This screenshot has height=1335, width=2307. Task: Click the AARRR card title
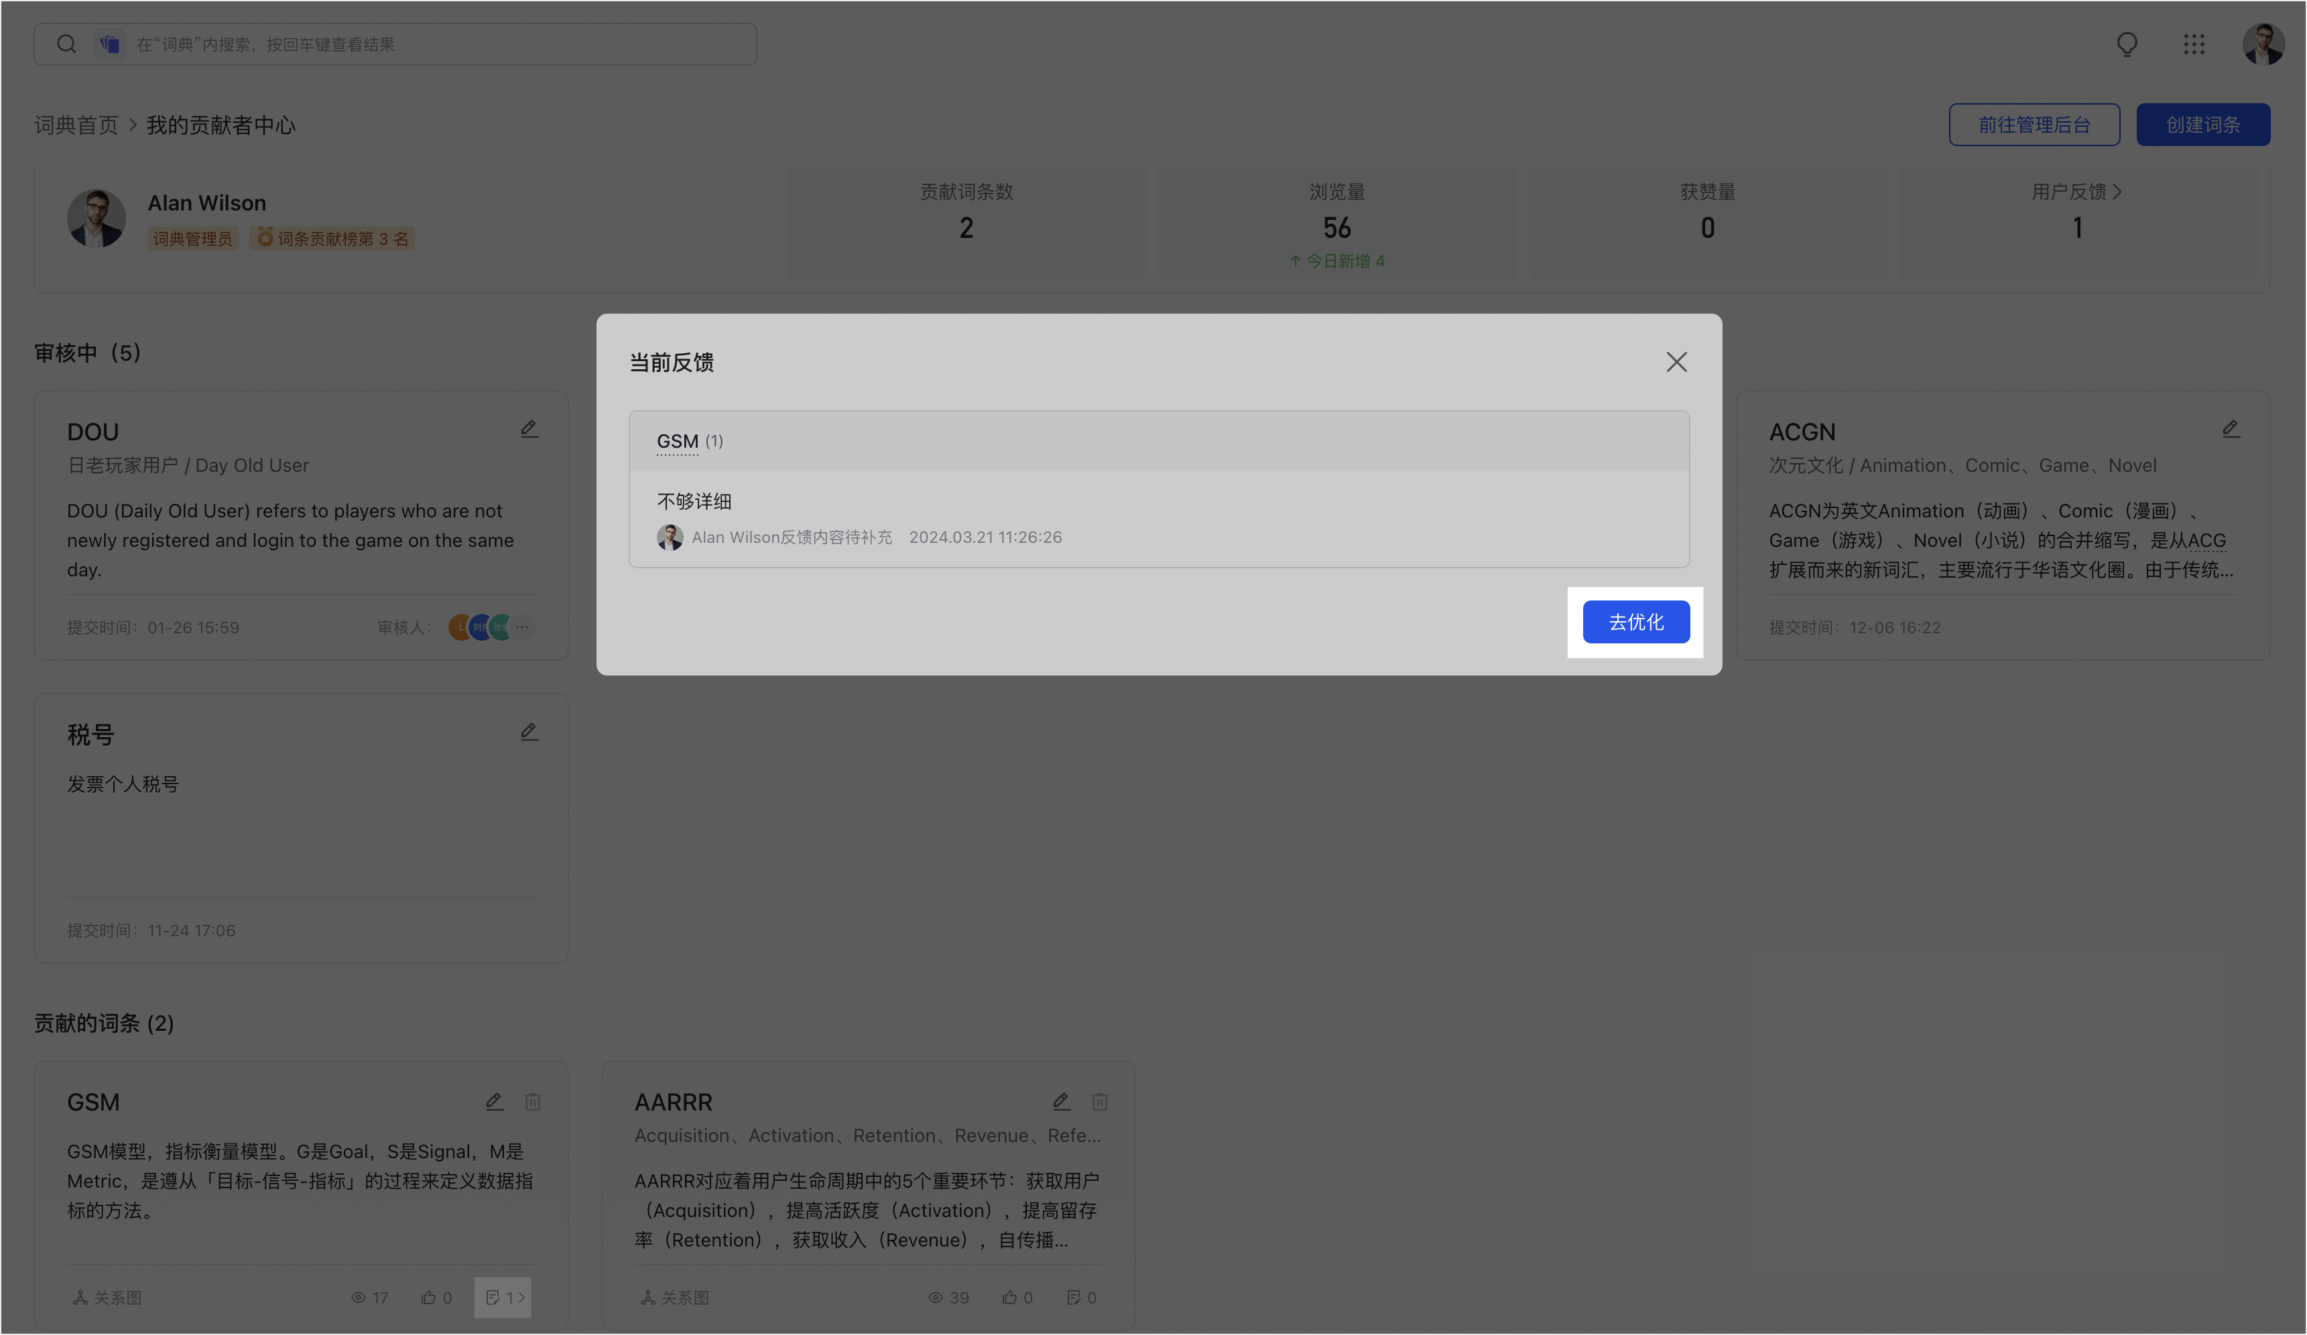[673, 1102]
